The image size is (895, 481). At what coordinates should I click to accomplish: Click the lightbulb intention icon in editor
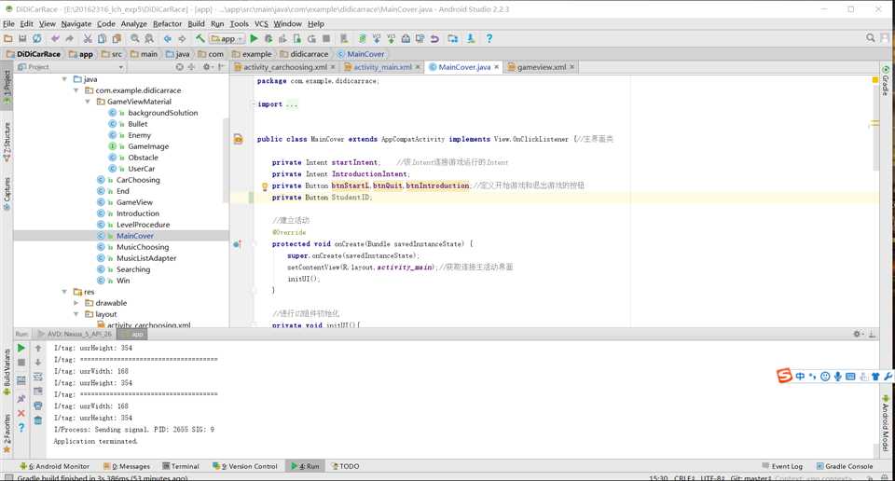[264, 186]
